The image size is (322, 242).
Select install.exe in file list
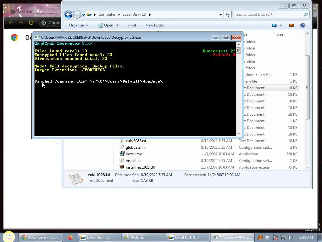pyautogui.click(x=134, y=154)
